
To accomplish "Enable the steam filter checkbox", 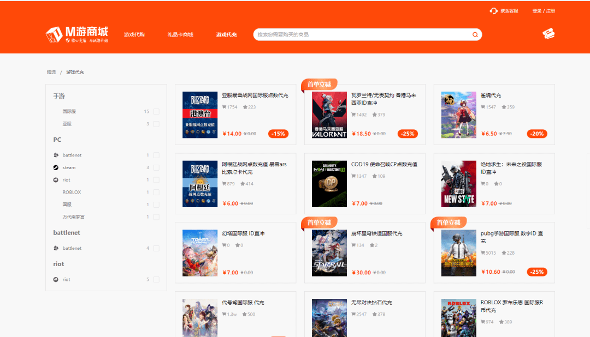I will (156, 167).
